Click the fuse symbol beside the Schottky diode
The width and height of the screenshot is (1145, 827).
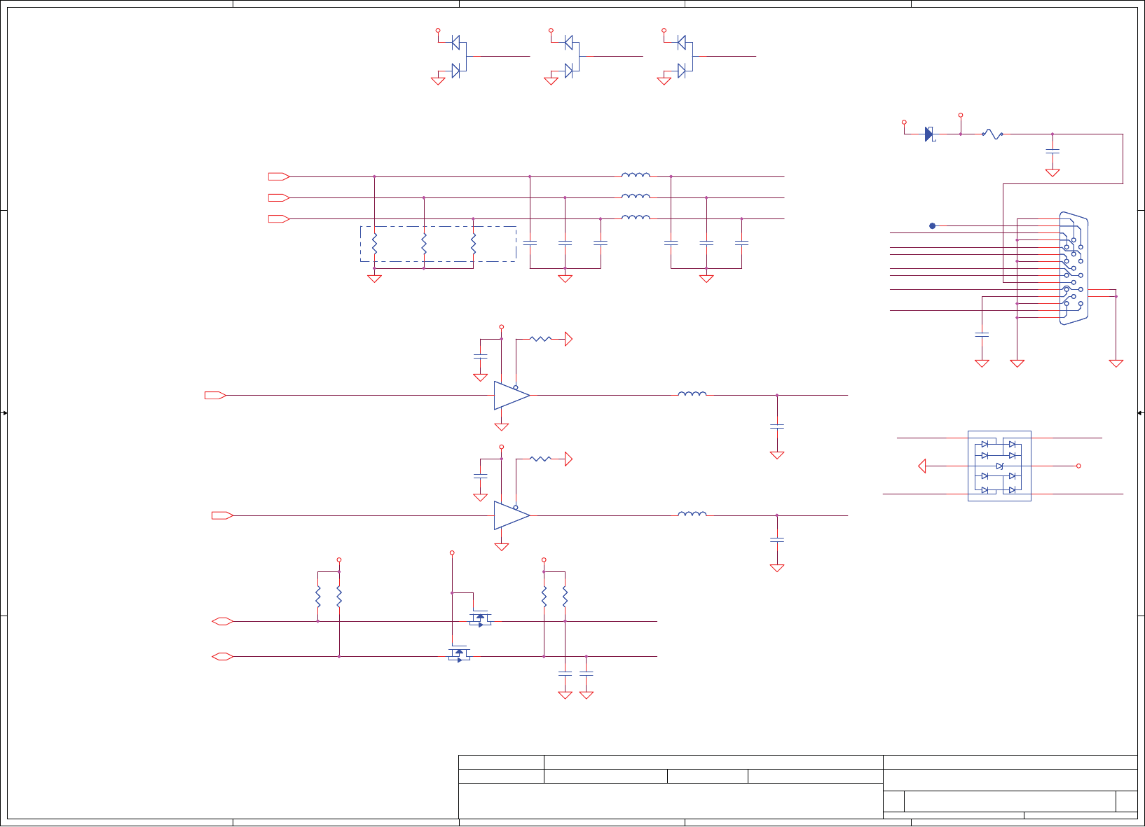coord(992,133)
